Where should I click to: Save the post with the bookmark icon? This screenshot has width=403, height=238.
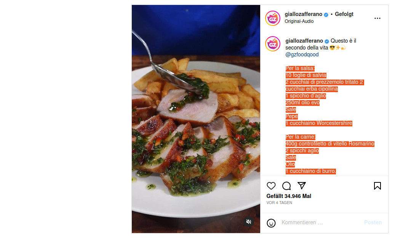tap(377, 185)
